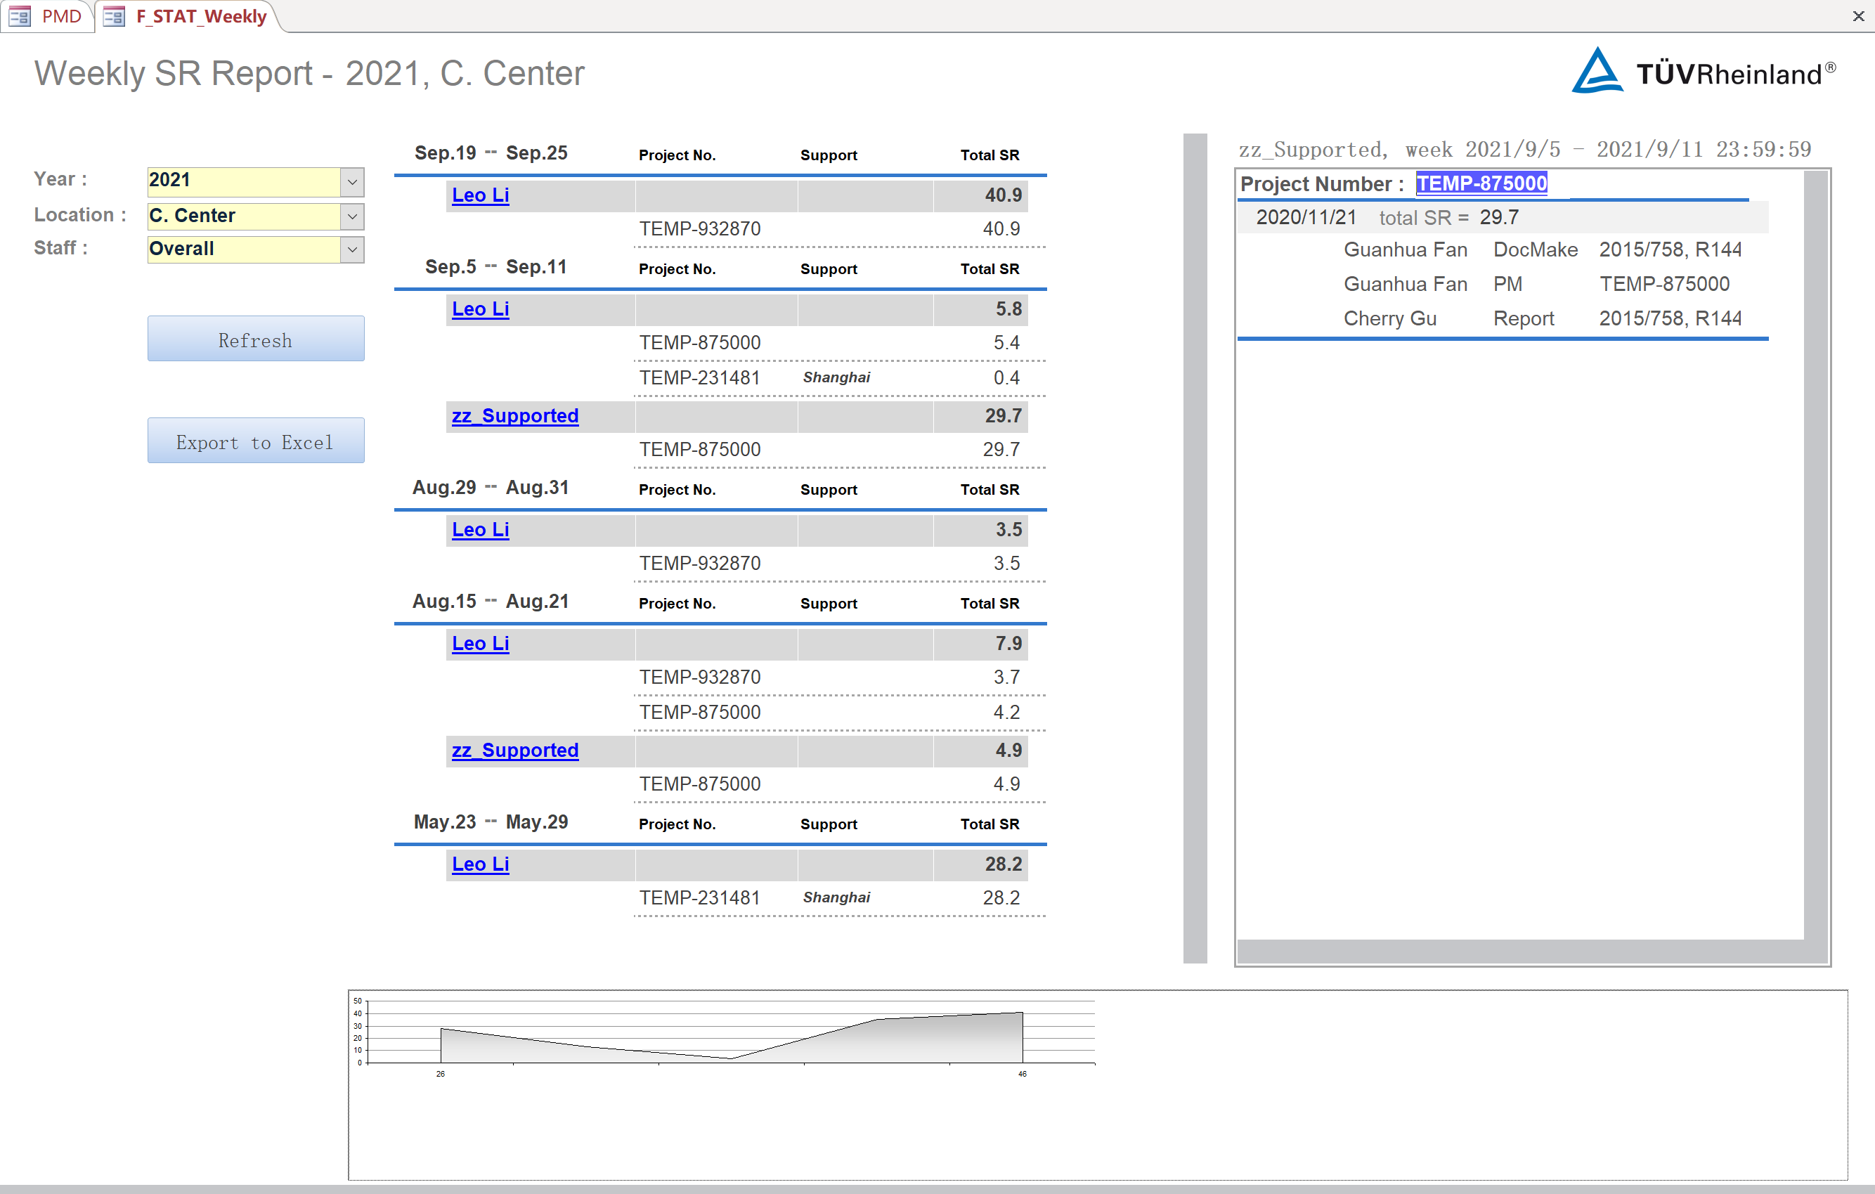The image size is (1875, 1194).
Task: Click the detail panel horizontal scrollbar
Action: click(1520, 951)
